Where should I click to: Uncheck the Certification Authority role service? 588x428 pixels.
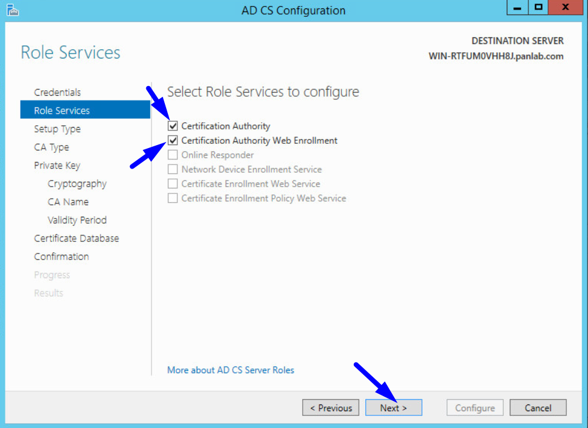tap(173, 126)
